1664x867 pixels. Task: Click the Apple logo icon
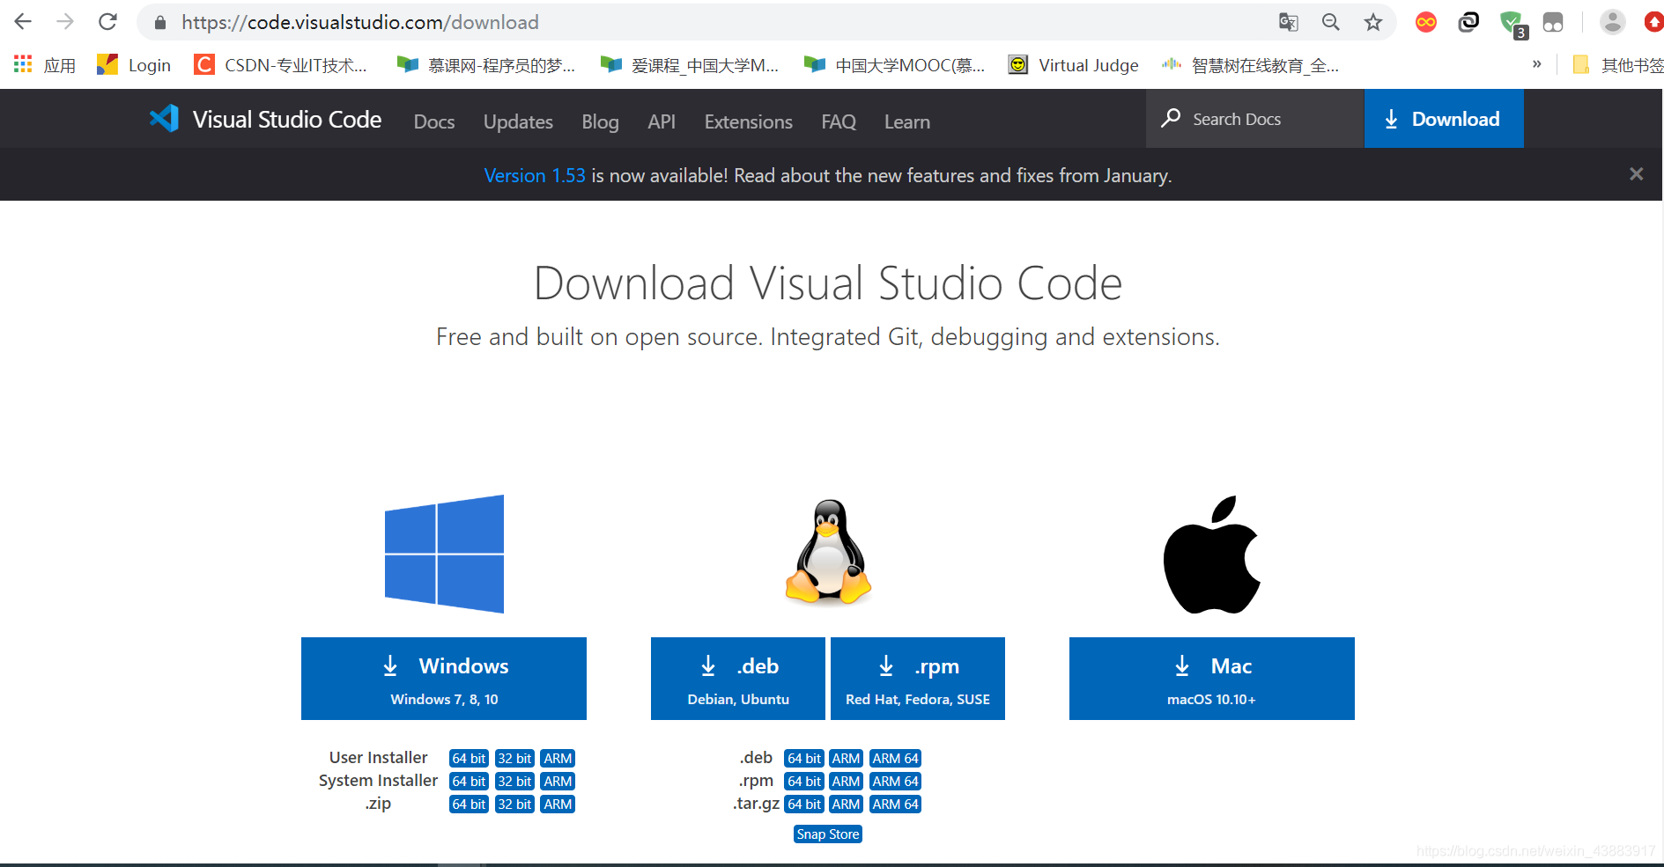(x=1212, y=555)
